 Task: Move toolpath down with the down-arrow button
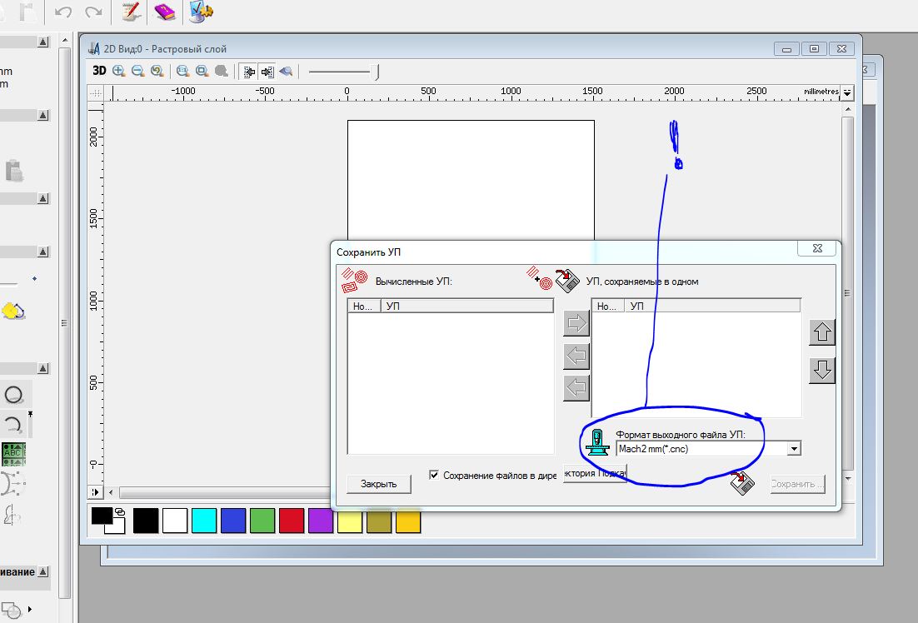pos(822,370)
